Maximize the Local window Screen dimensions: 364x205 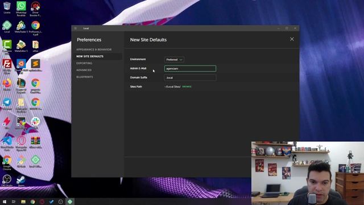click(287, 28)
